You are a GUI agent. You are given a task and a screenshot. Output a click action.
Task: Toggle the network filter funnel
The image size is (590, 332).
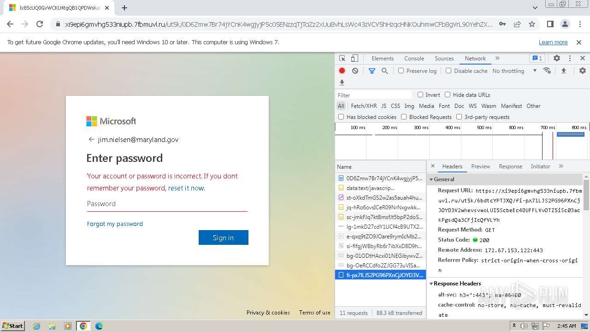pos(372,71)
